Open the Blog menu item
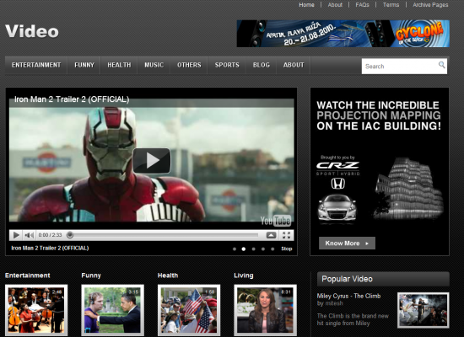The image size is (464, 337). 262,65
